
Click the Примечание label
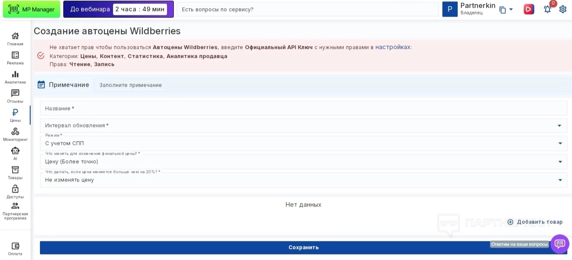[x=69, y=85]
